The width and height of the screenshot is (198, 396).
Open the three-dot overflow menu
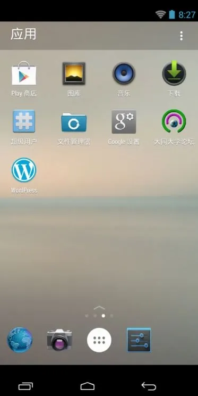click(x=181, y=36)
